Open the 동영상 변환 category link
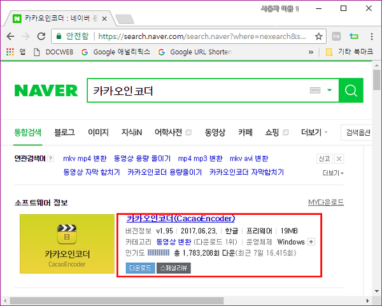 [174, 242]
